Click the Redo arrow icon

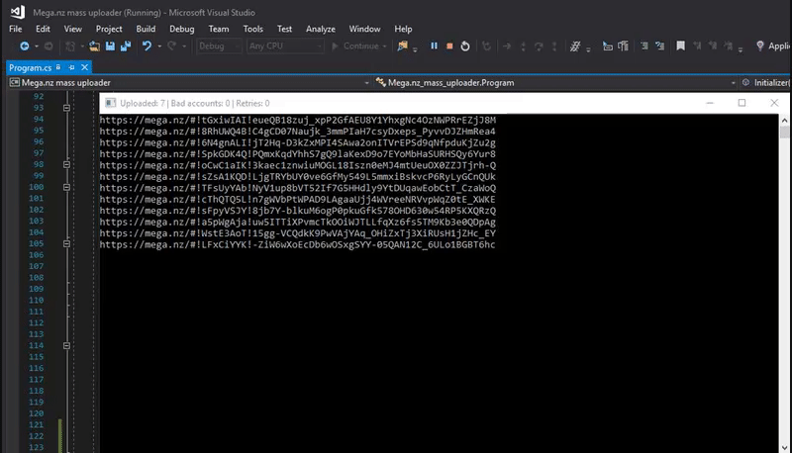pos(171,45)
